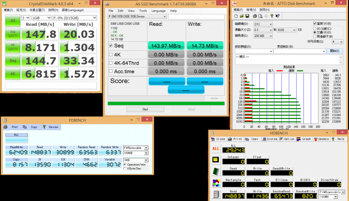Click the 143.97 MB/s Seq read result
349x201 pixels.
coord(166,46)
